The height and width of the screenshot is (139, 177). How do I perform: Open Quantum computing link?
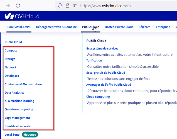19,109
